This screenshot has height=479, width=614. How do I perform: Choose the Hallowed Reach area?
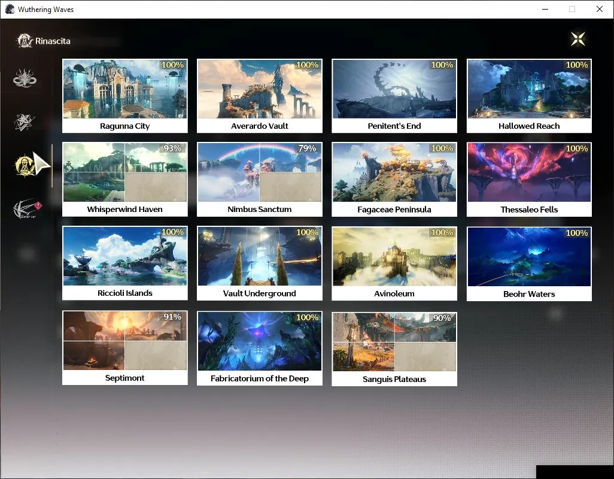529,96
